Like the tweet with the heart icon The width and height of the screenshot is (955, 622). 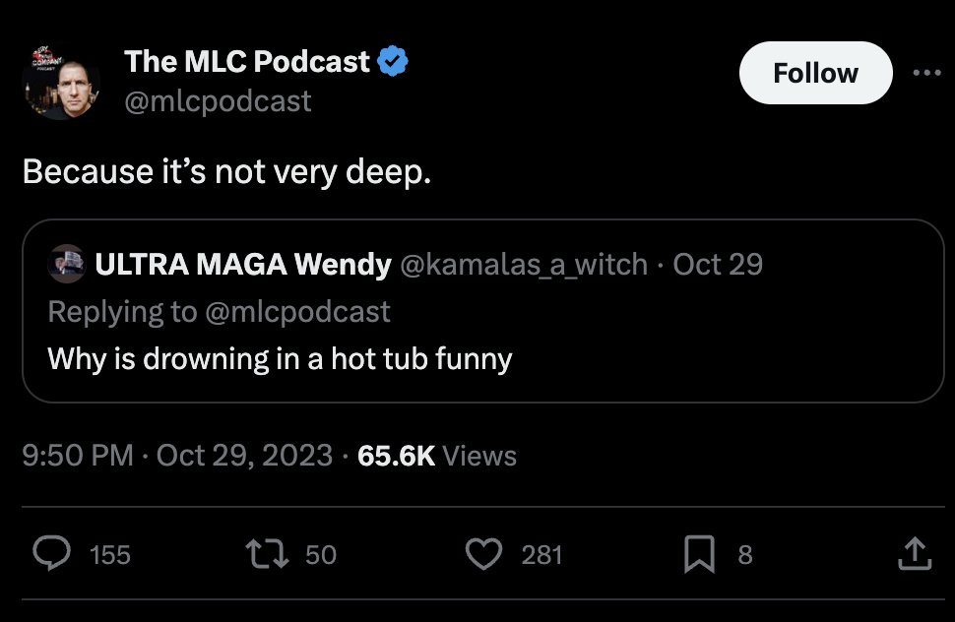pos(482,554)
